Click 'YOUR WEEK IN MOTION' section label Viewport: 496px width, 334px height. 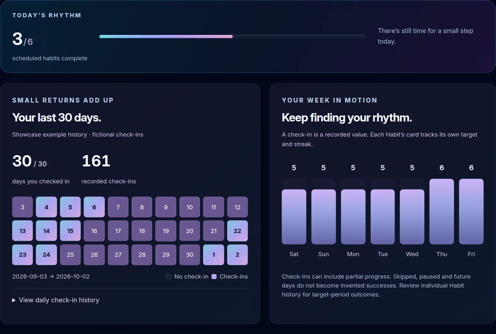pyautogui.click(x=329, y=100)
